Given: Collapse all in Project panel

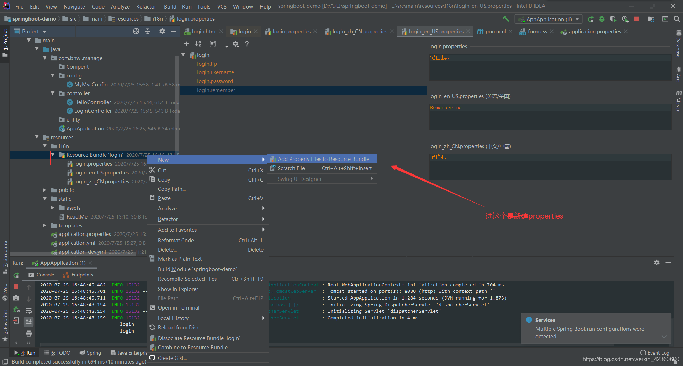Looking at the screenshot, I should pos(148,31).
